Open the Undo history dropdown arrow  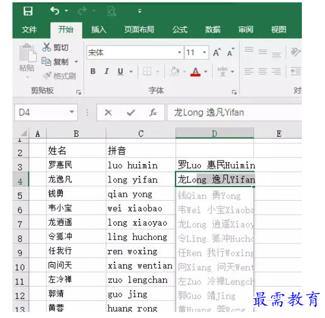point(66,11)
